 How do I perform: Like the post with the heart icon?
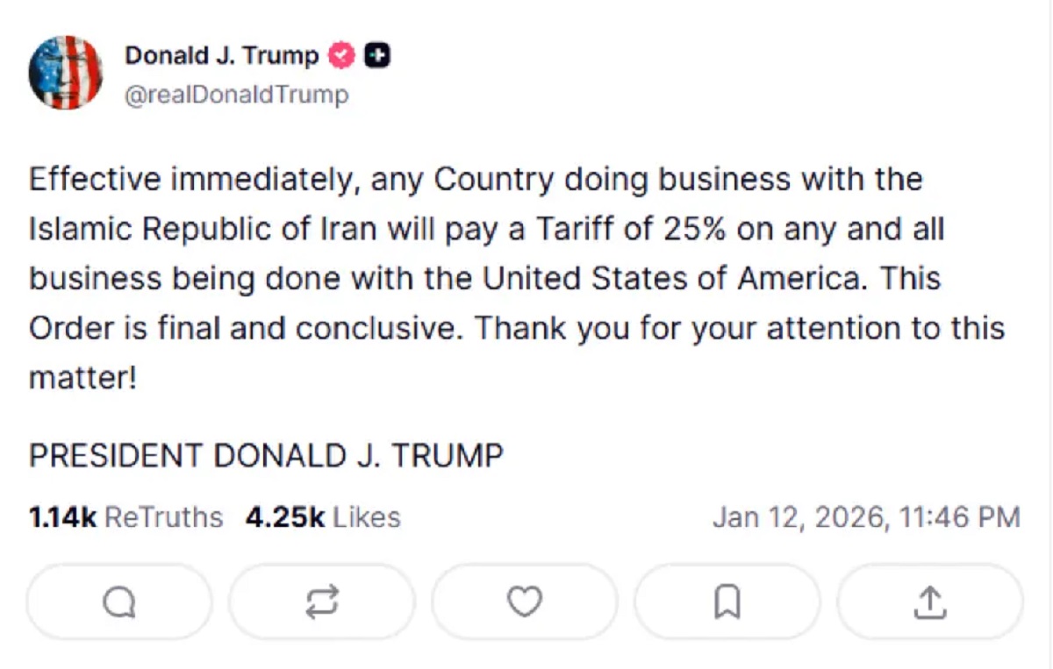pyautogui.click(x=525, y=601)
